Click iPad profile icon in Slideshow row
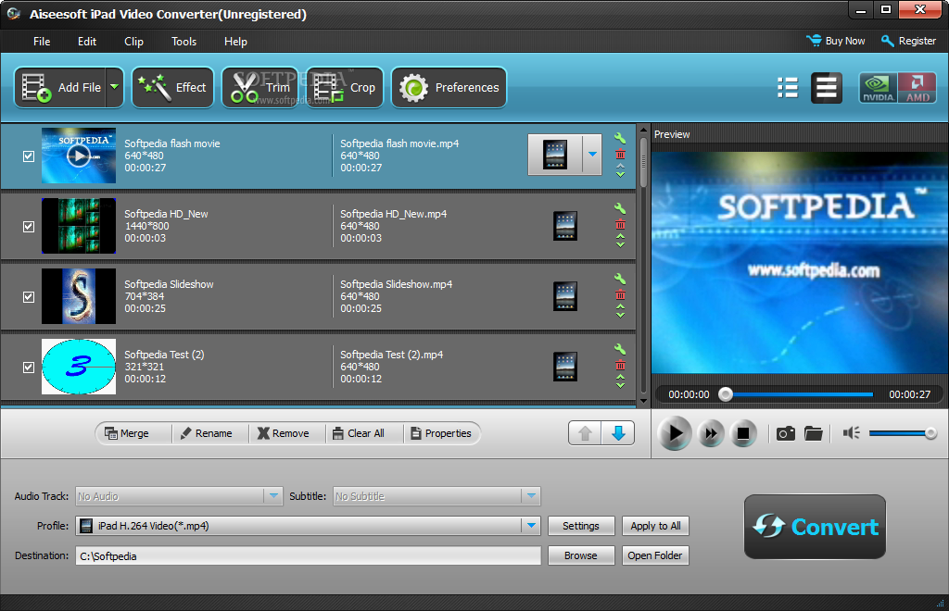Viewport: 949px width, 611px height. click(x=565, y=296)
